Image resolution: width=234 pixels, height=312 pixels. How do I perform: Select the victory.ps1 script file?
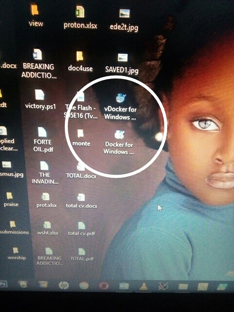pos(40,99)
